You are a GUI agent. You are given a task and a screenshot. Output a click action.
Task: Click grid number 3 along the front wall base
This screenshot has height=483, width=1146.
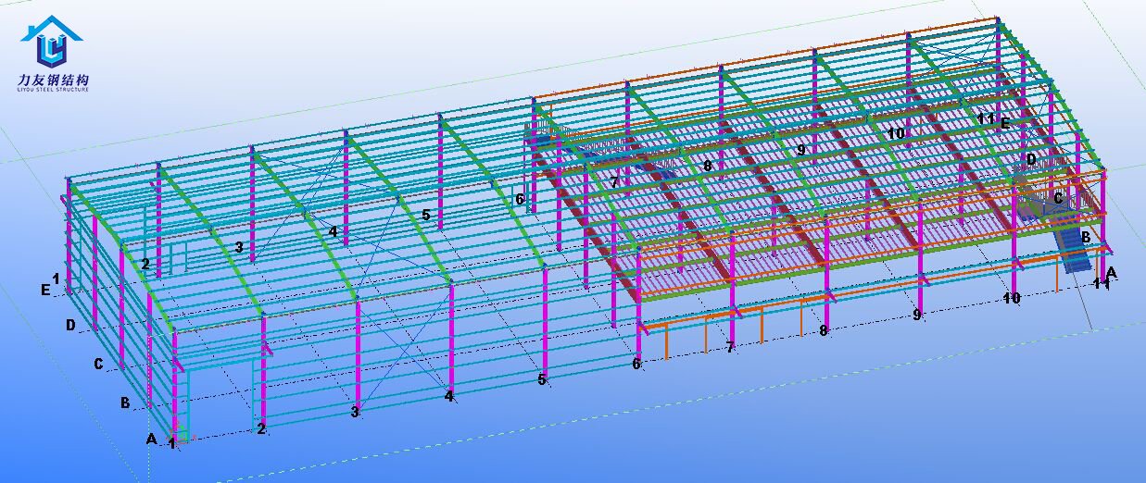point(355,412)
